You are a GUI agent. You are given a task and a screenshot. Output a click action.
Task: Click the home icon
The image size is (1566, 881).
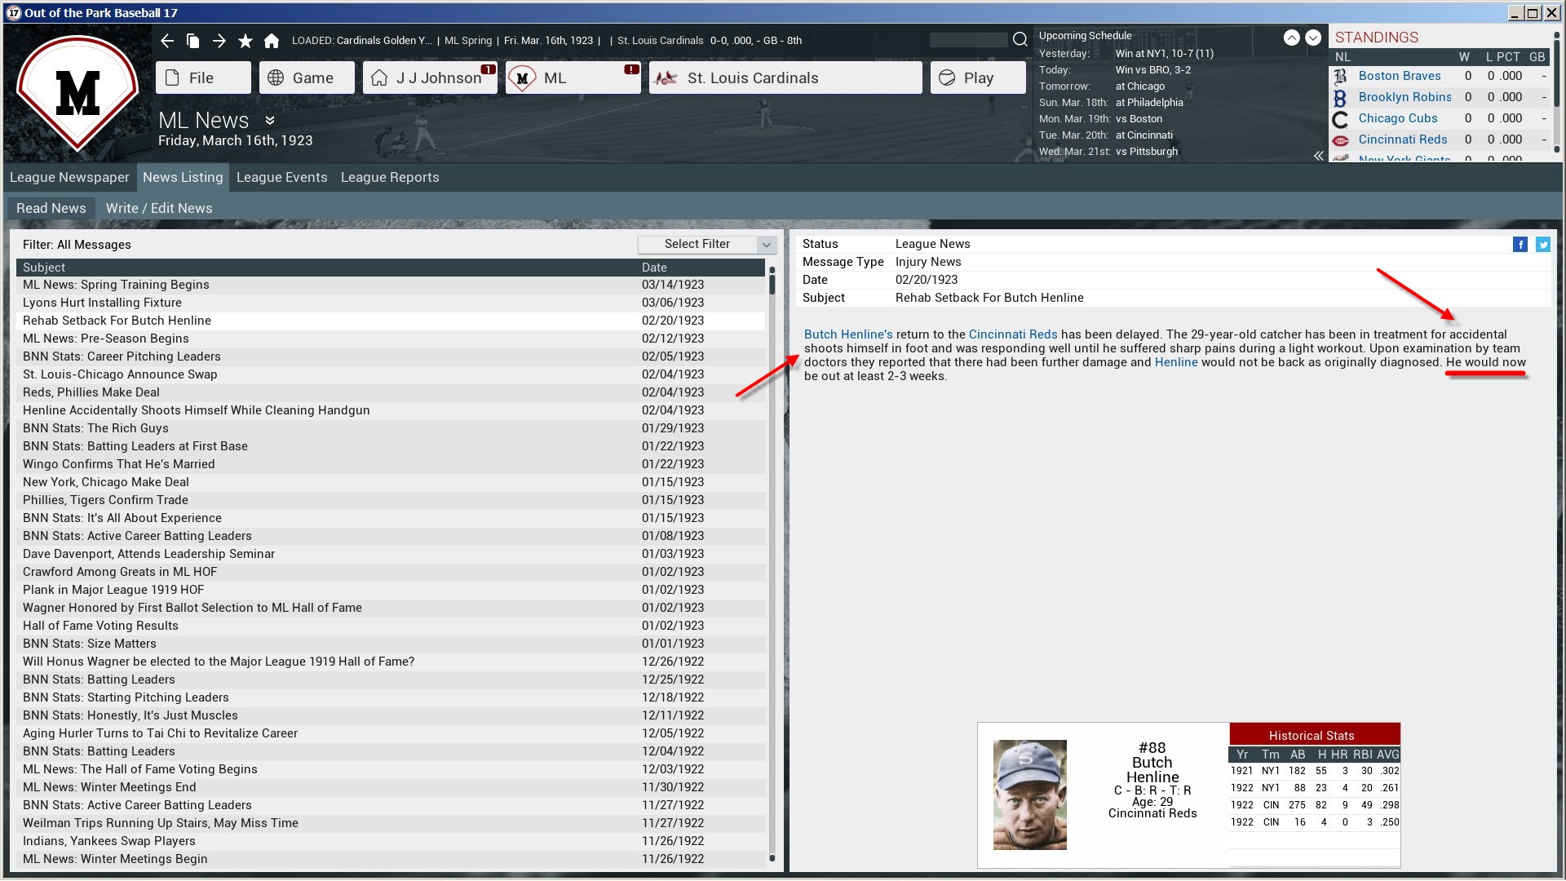pyautogui.click(x=272, y=41)
